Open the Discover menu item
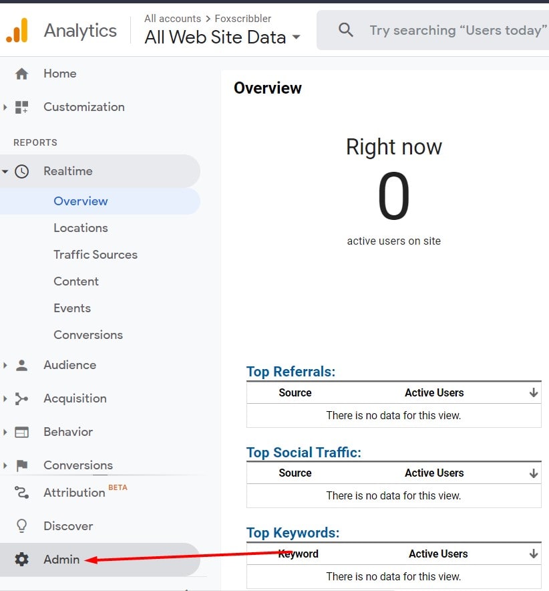This screenshot has width=549, height=591. point(68,526)
